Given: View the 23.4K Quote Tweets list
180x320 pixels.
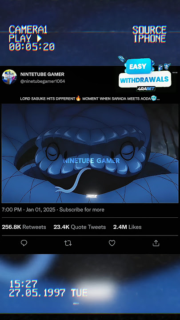Looking at the screenshot, I should tap(80, 227).
